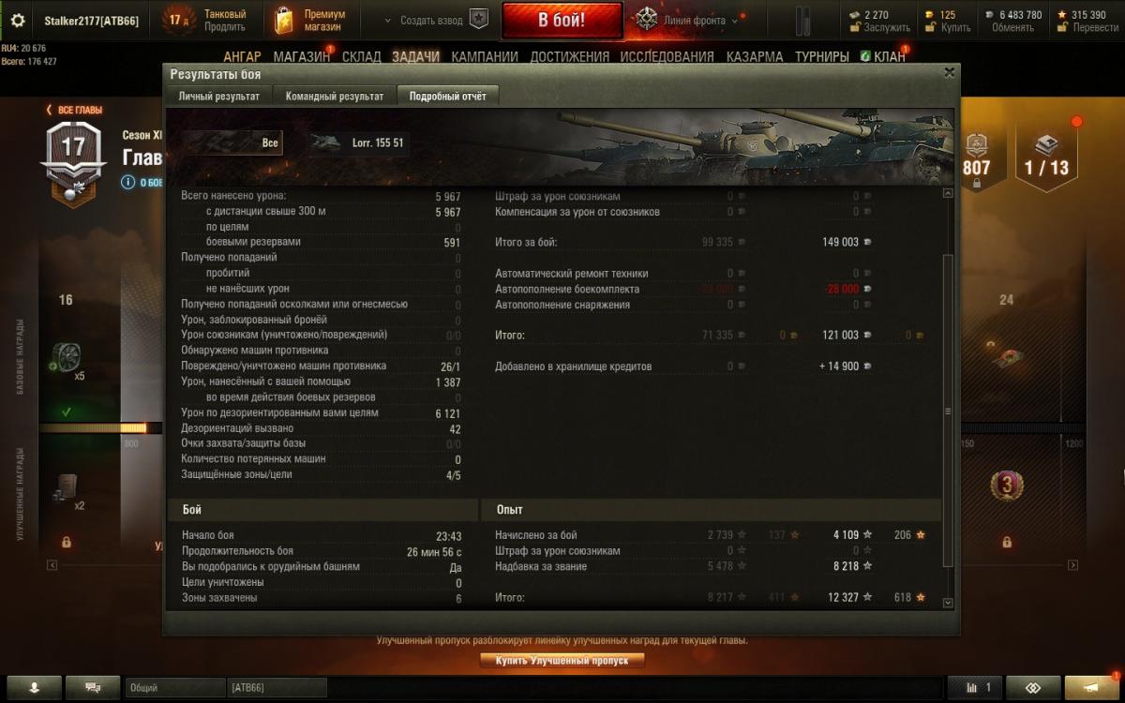Select the Все vehicles filter in report

231,142
